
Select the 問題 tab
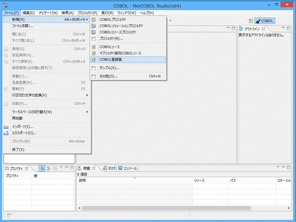pyautogui.click(x=87, y=168)
